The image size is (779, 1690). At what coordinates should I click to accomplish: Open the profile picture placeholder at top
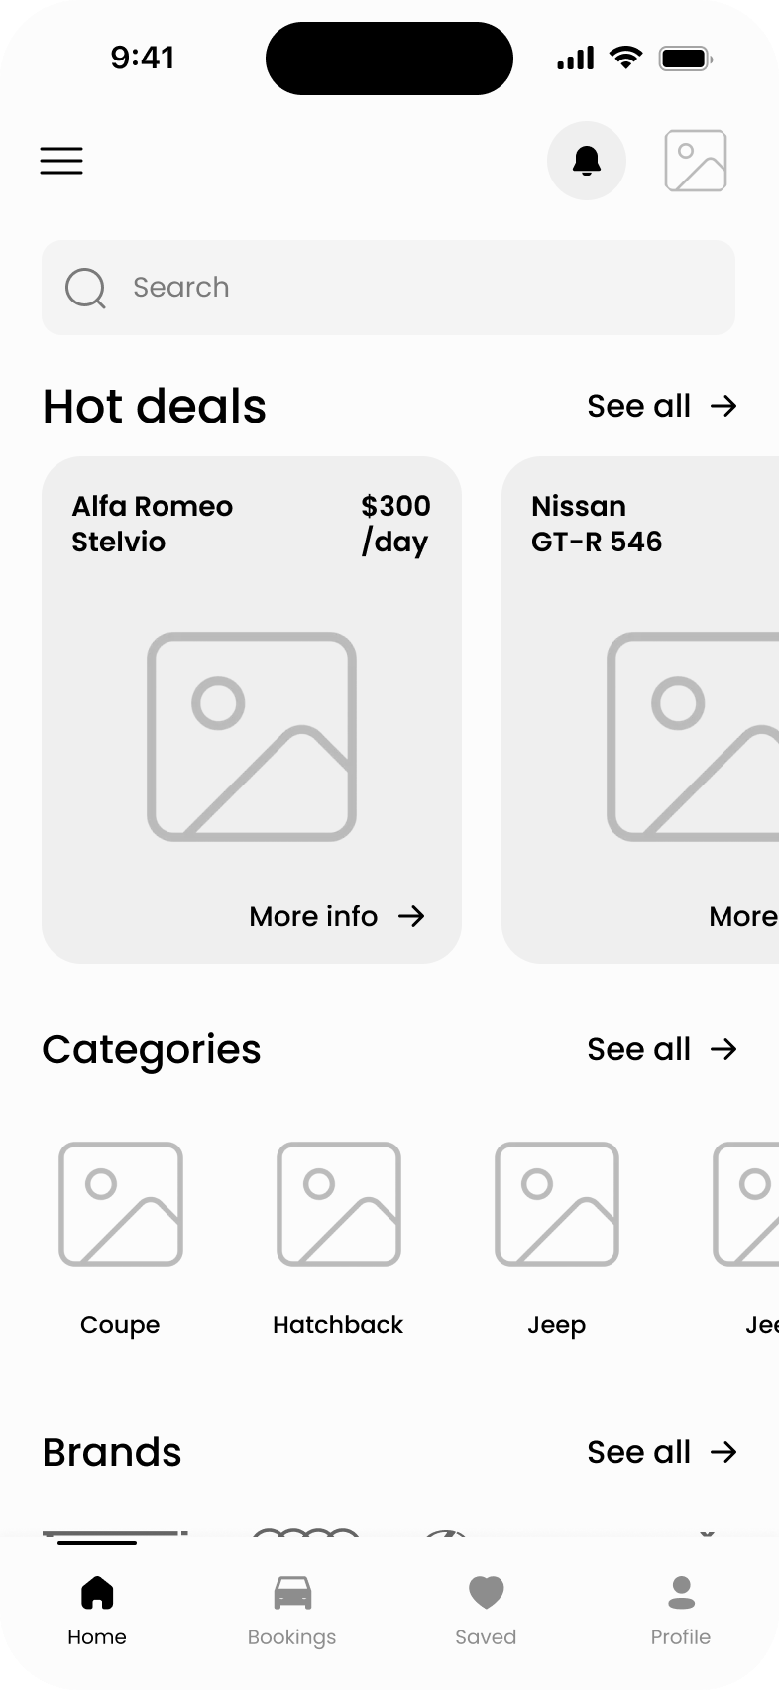point(695,161)
